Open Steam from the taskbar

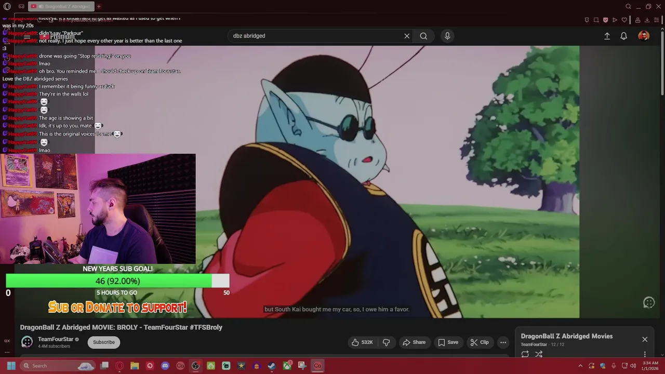[272, 366]
